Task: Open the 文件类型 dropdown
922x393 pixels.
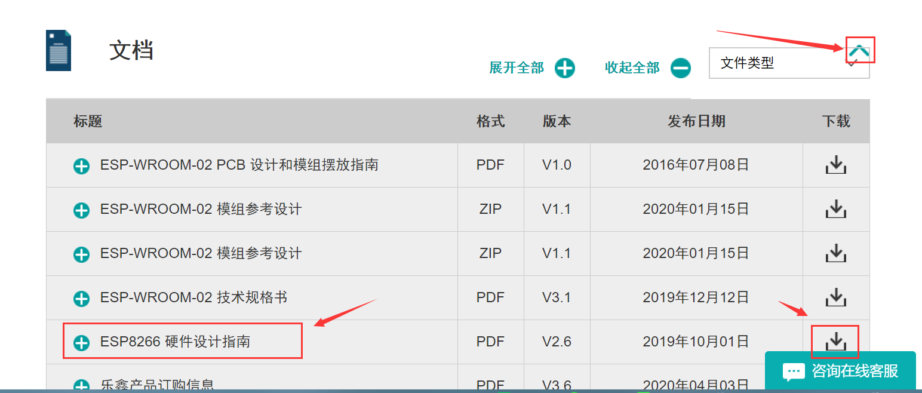Action: tap(789, 63)
